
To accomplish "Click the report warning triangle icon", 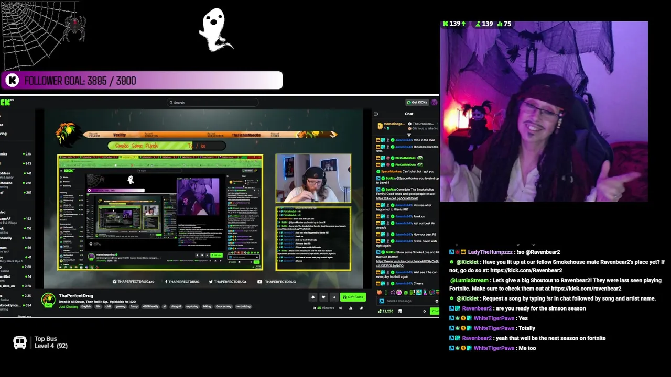I will click(x=351, y=308).
